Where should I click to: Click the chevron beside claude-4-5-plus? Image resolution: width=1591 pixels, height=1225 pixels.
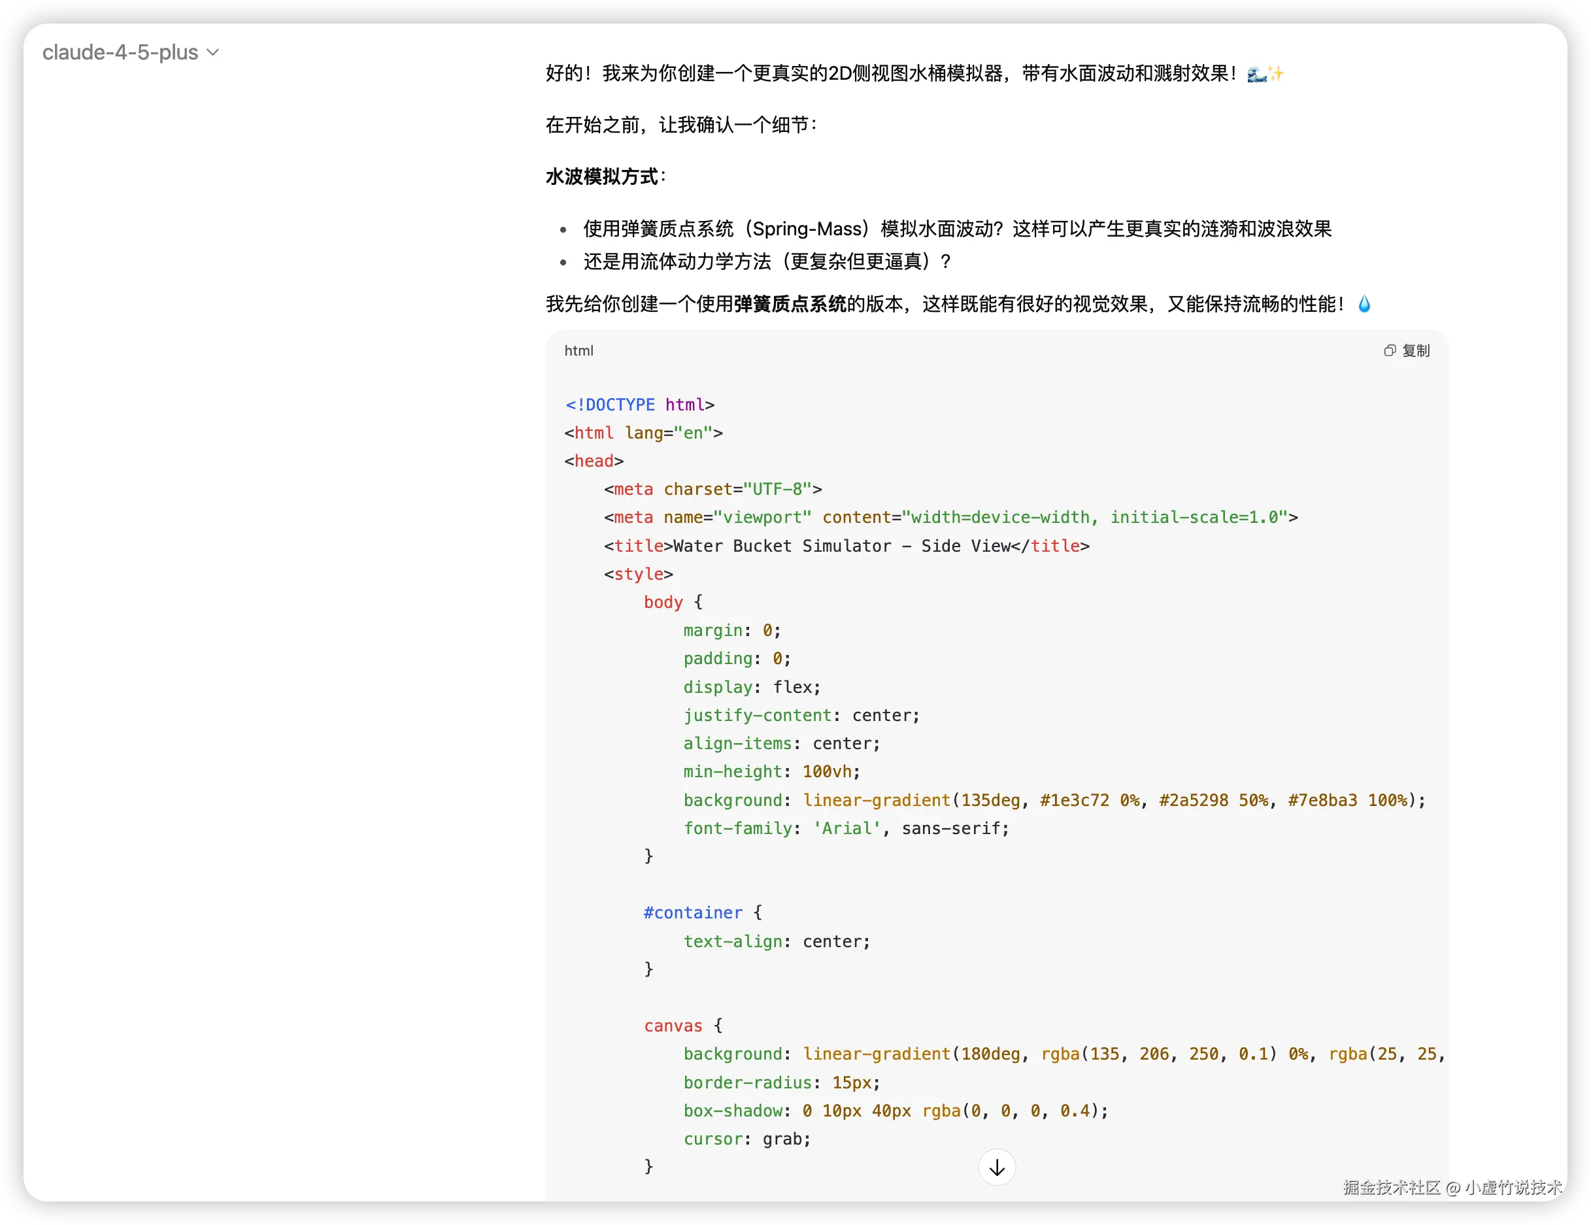(212, 52)
